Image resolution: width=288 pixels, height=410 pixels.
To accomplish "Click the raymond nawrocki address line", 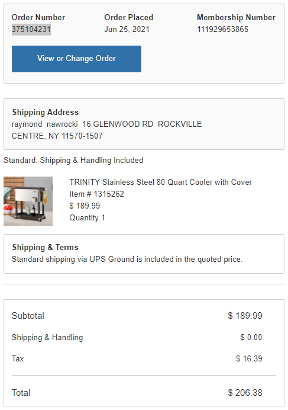I will click(107, 124).
